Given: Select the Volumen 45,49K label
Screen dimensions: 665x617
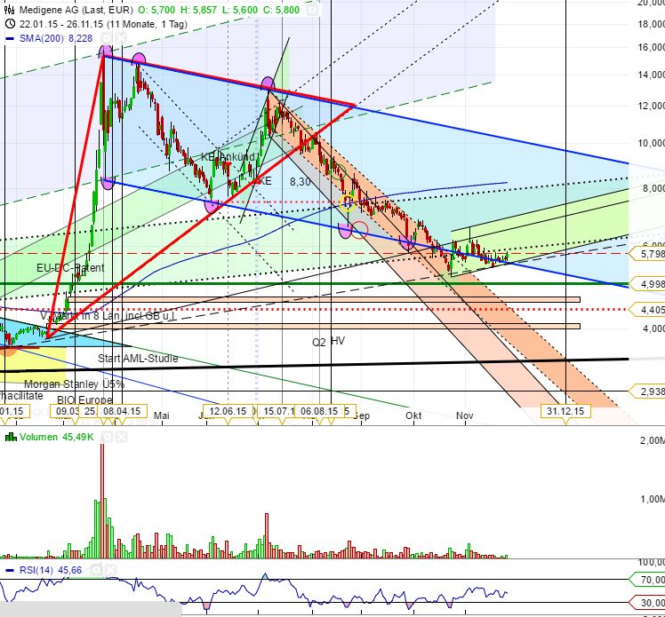Looking at the screenshot, I should [56, 437].
